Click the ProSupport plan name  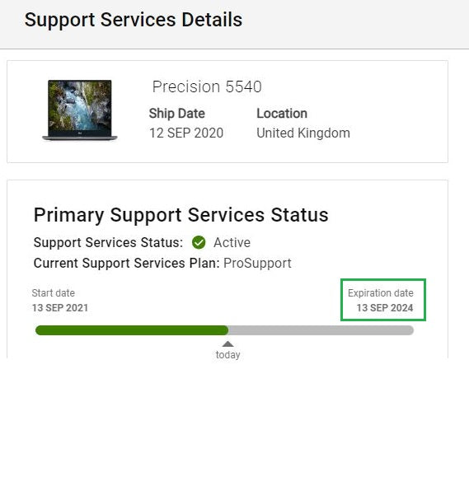(257, 263)
